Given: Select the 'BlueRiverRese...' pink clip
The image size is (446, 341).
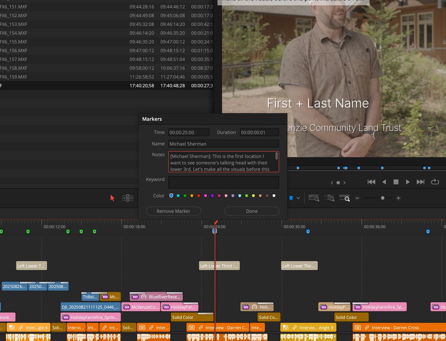Looking at the screenshot, I should [x=156, y=297].
